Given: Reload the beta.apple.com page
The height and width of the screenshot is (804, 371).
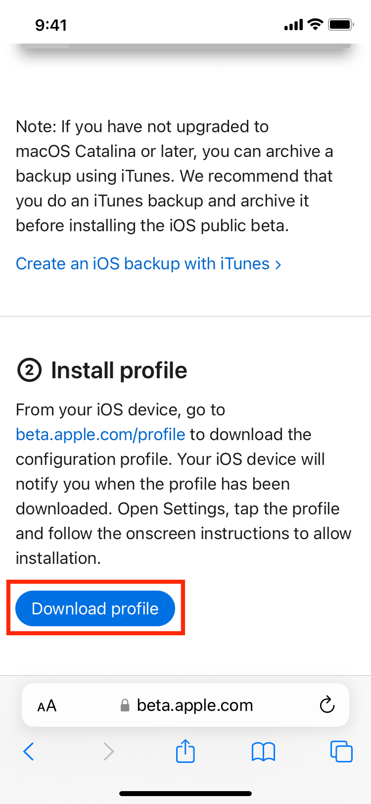Looking at the screenshot, I should (x=327, y=705).
